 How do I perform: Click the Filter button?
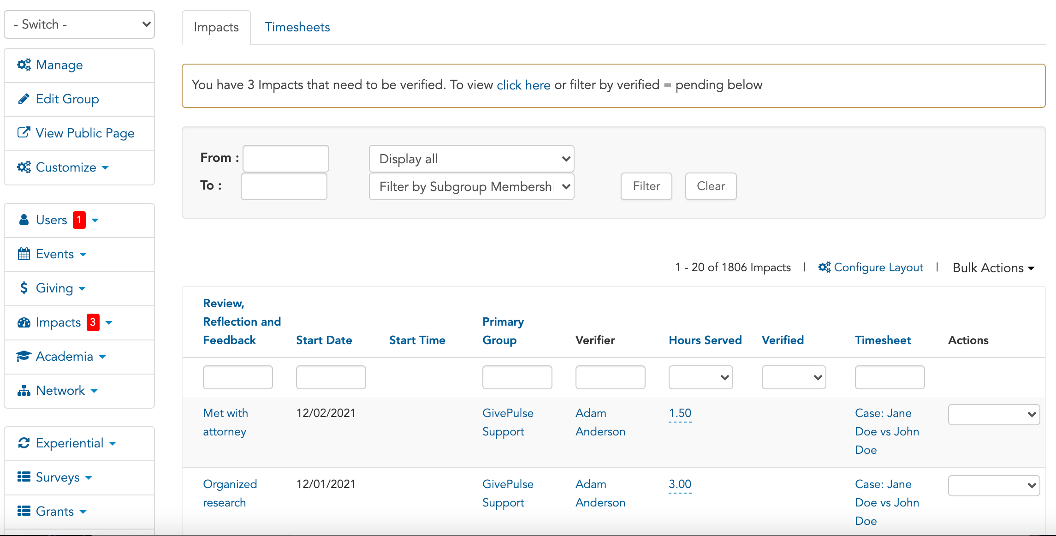[x=646, y=186]
